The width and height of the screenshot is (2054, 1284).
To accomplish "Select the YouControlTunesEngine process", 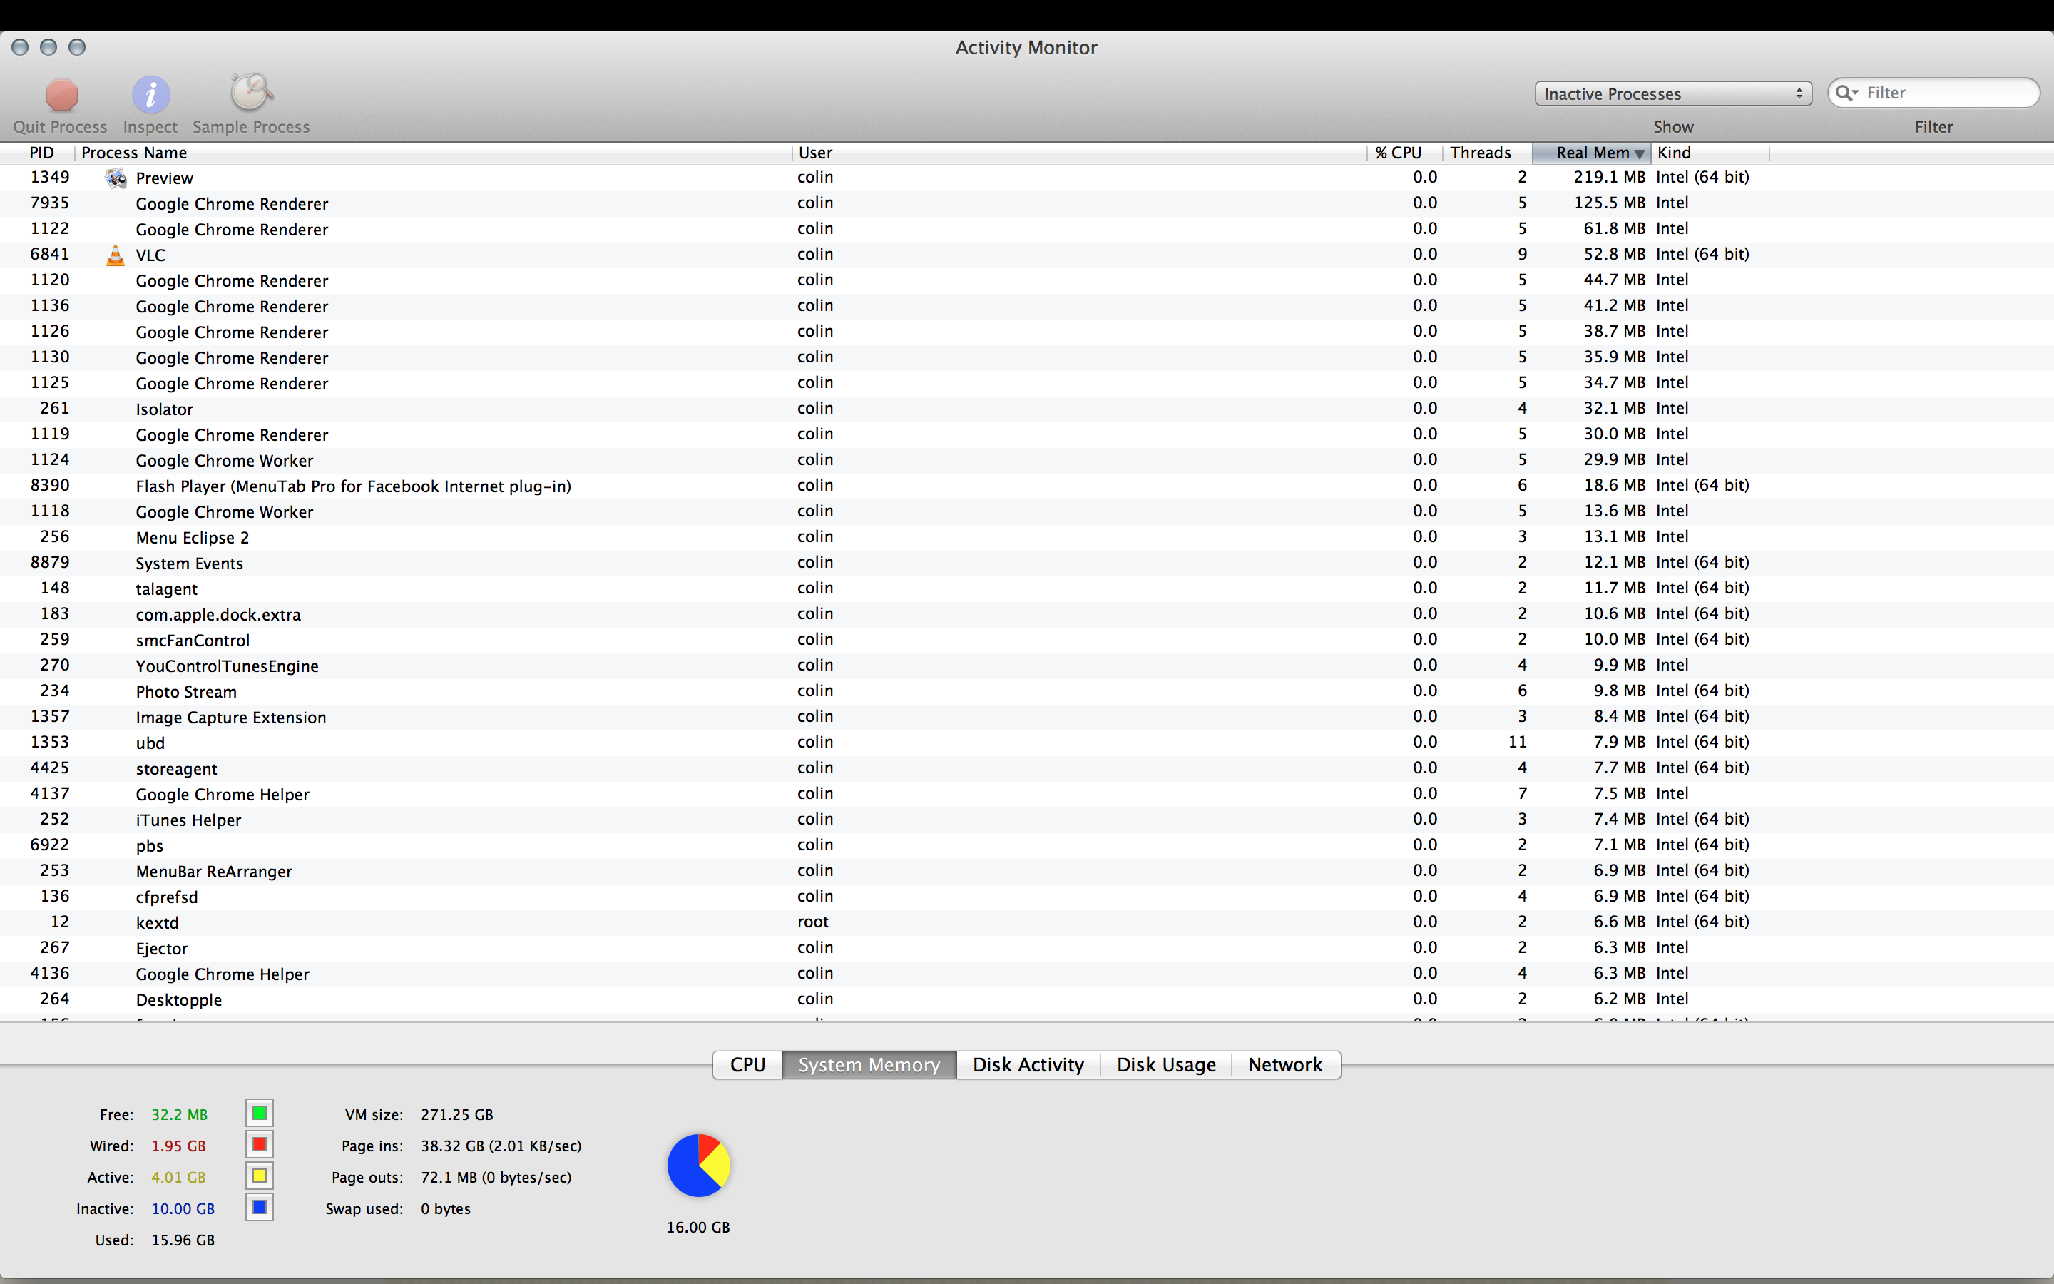I will point(1027,666).
